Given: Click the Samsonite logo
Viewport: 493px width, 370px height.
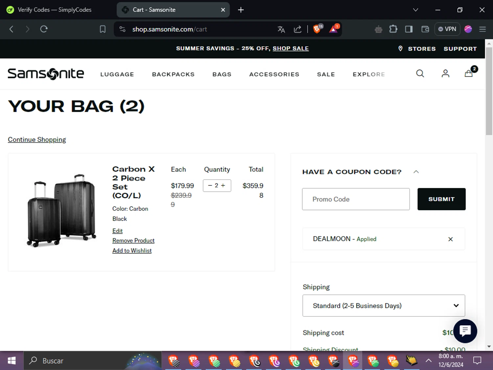Looking at the screenshot, I should (46, 74).
